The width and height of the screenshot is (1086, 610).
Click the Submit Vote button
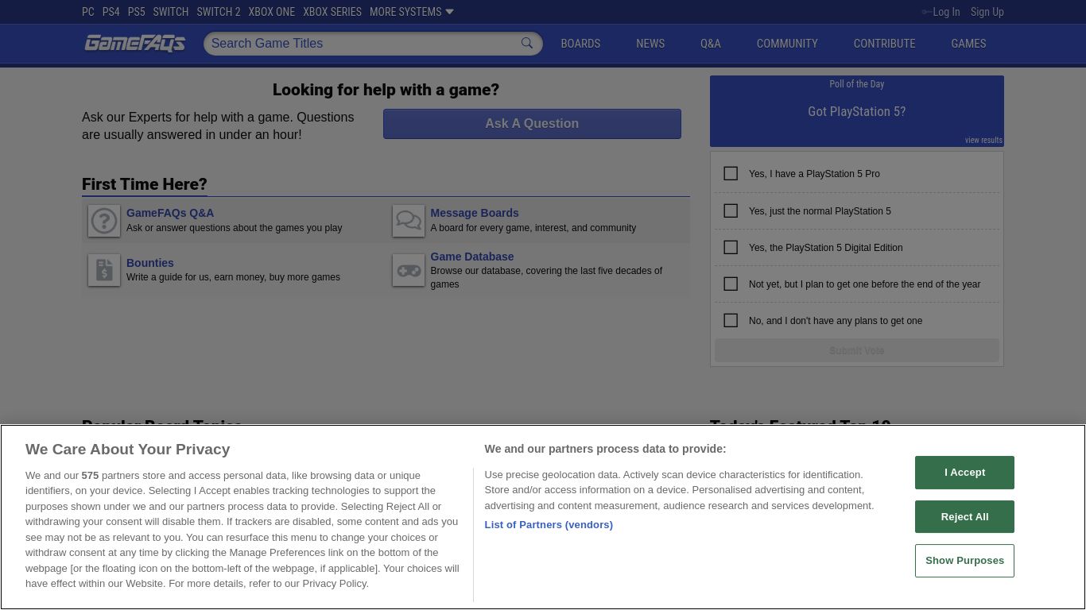coord(857,350)
